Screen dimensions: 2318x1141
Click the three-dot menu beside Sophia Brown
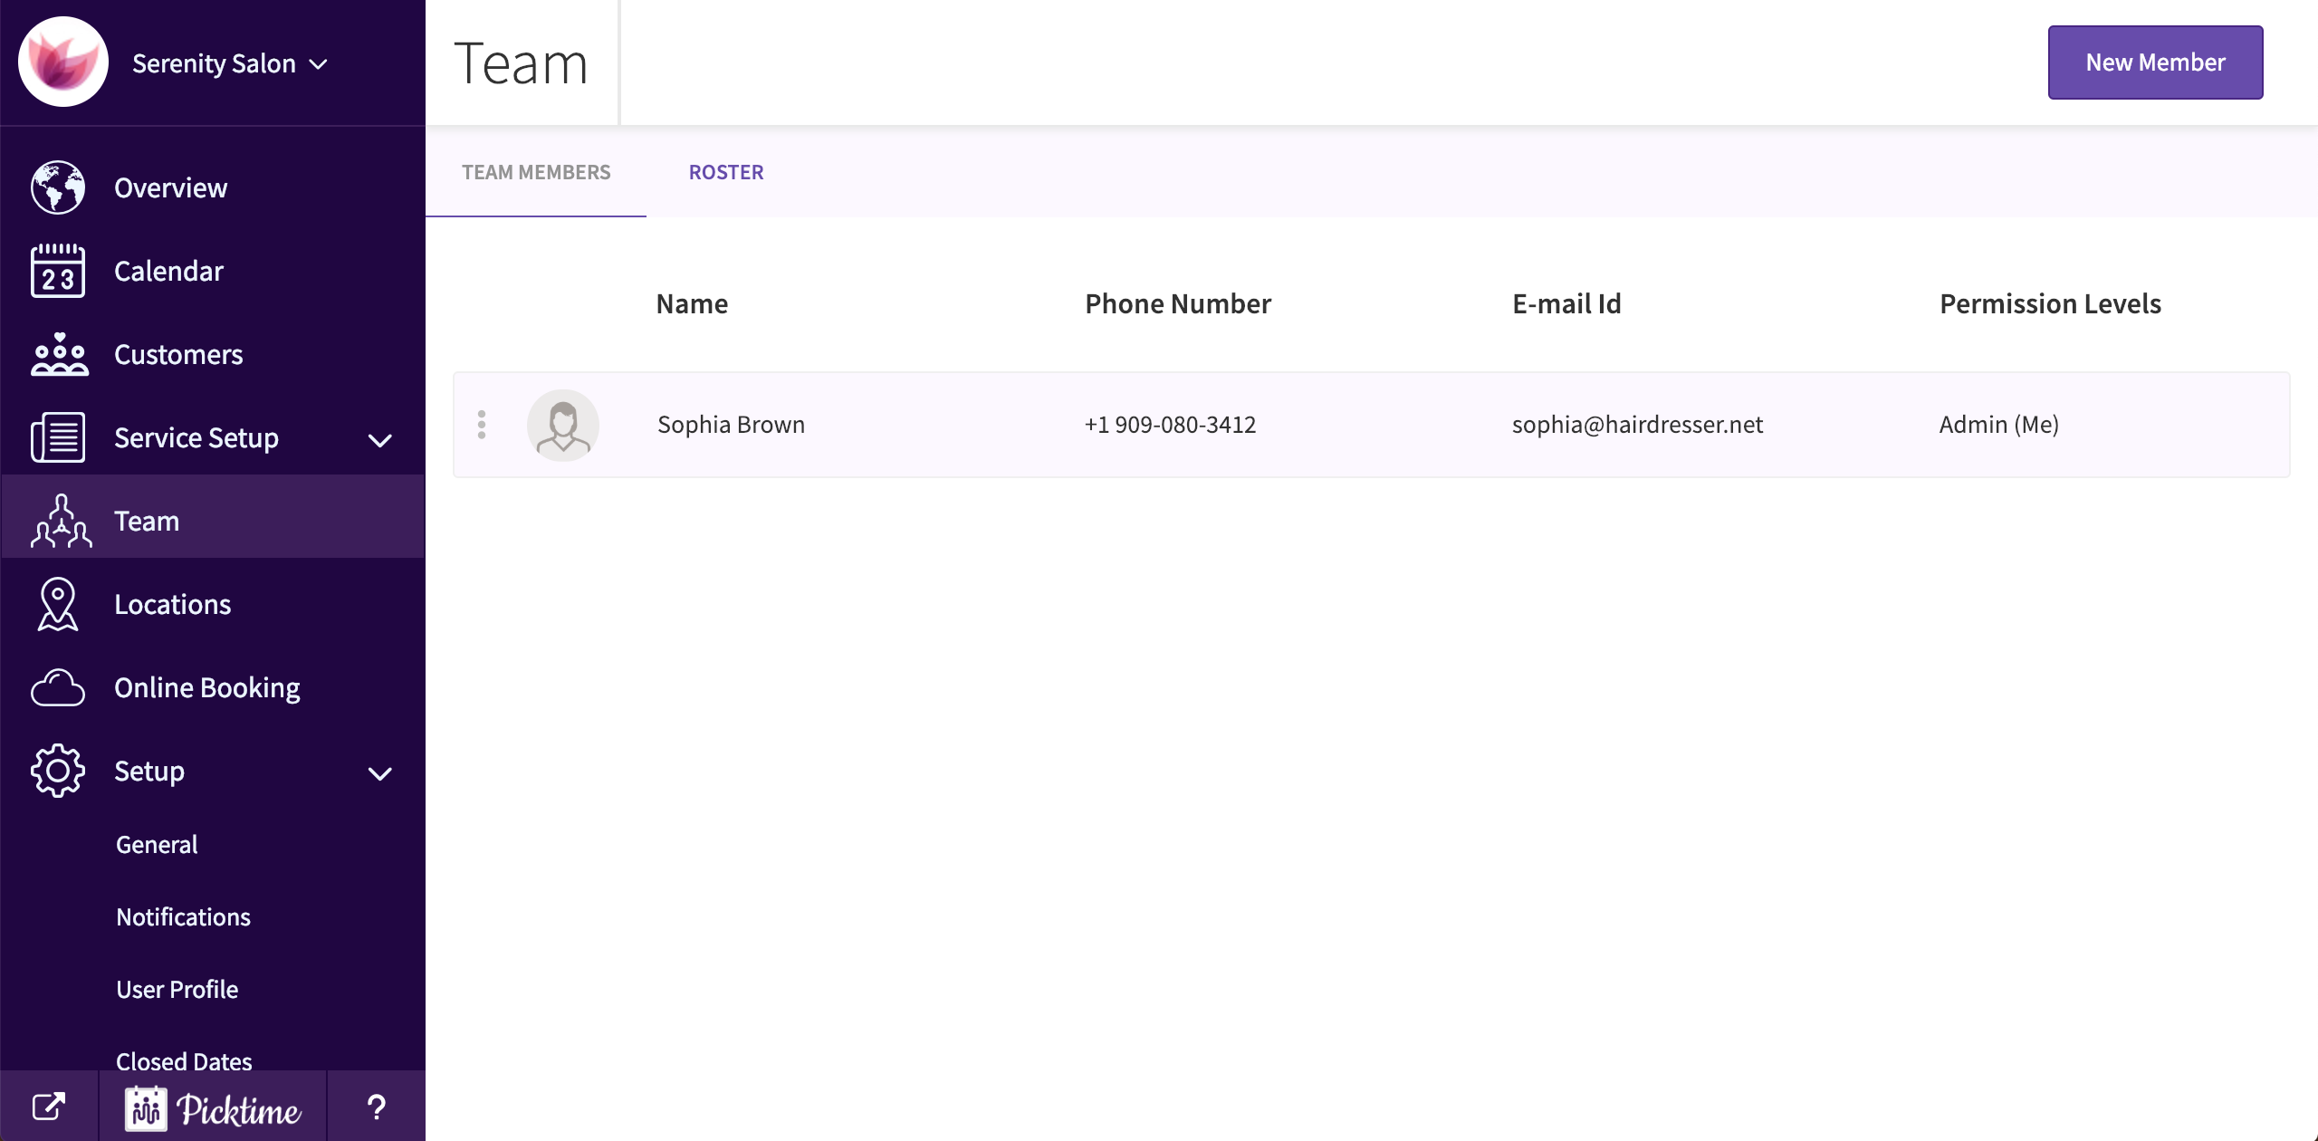click(482, 425)
